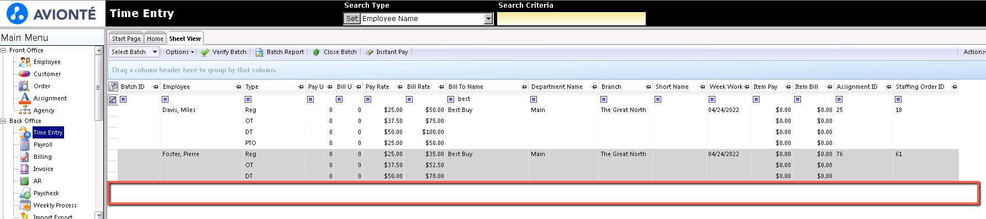
Task: Switch to the Start Page tab
Action: pyautogui.click(x=126, y=39)
